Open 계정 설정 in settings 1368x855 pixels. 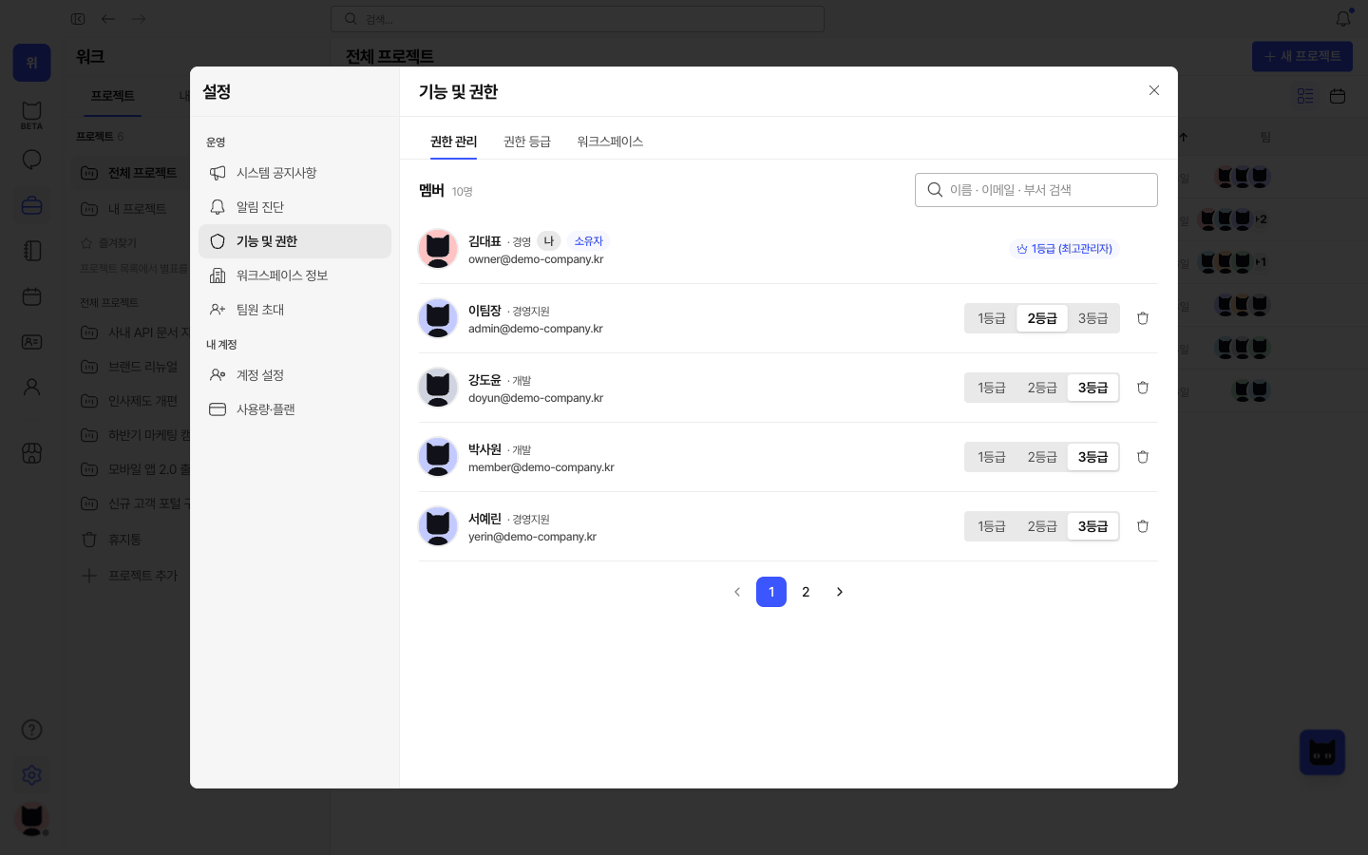pyautogui.click(x=294, y=375)
